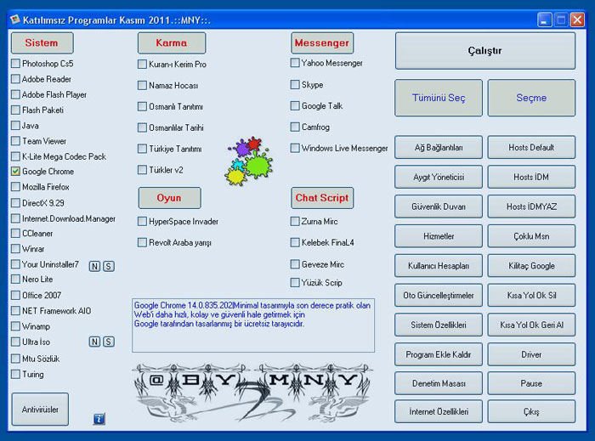Click the Hosts İDM button

click(531, 177)
